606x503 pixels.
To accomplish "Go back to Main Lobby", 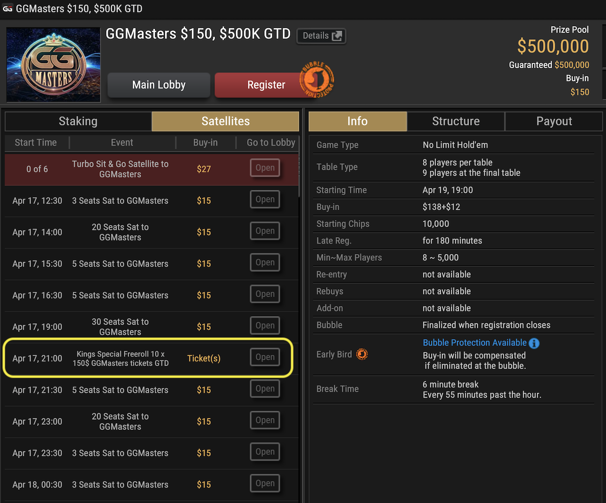I will pos(159,85).
